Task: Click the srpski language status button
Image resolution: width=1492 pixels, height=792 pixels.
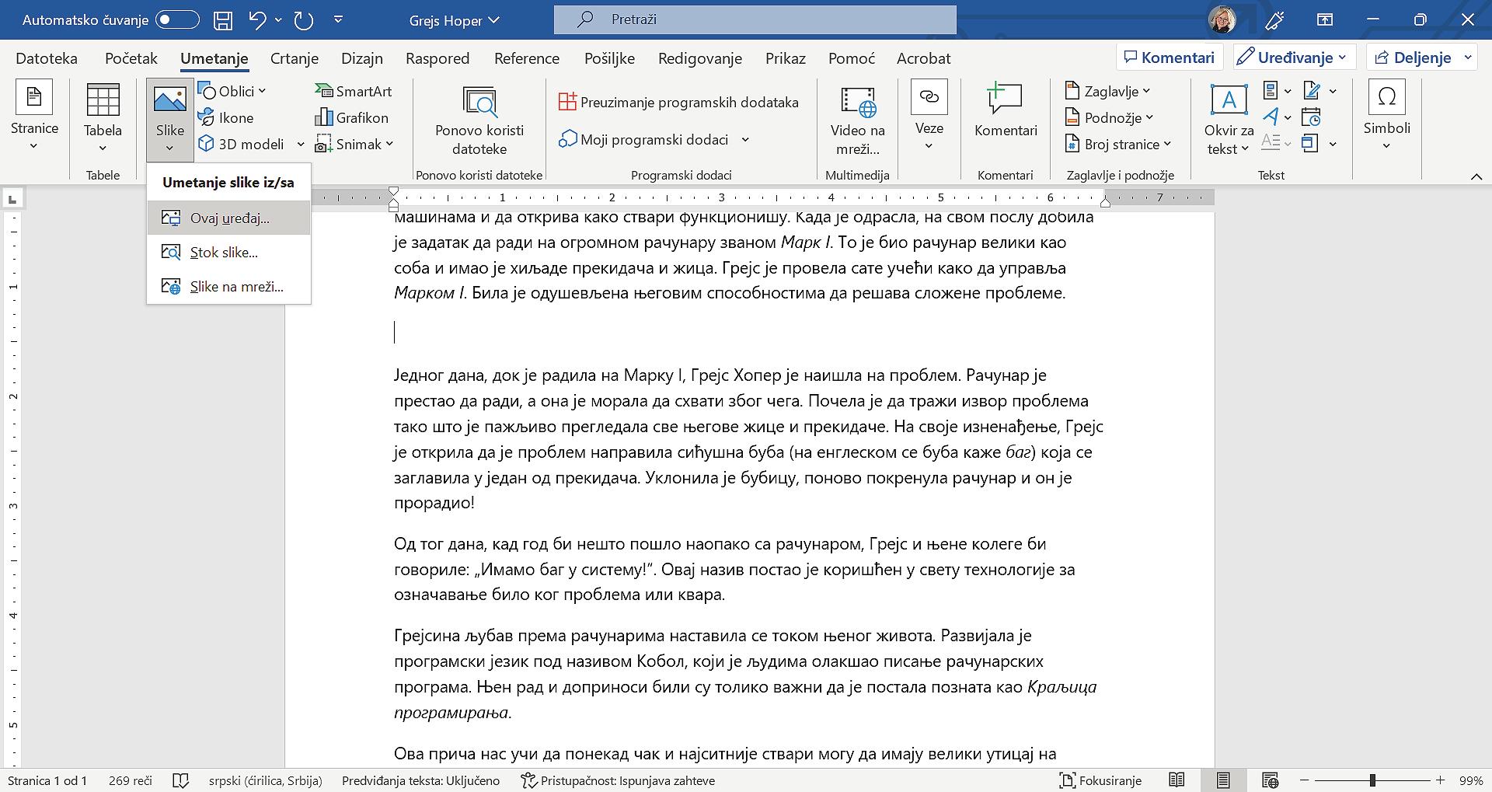Action: 265,780
